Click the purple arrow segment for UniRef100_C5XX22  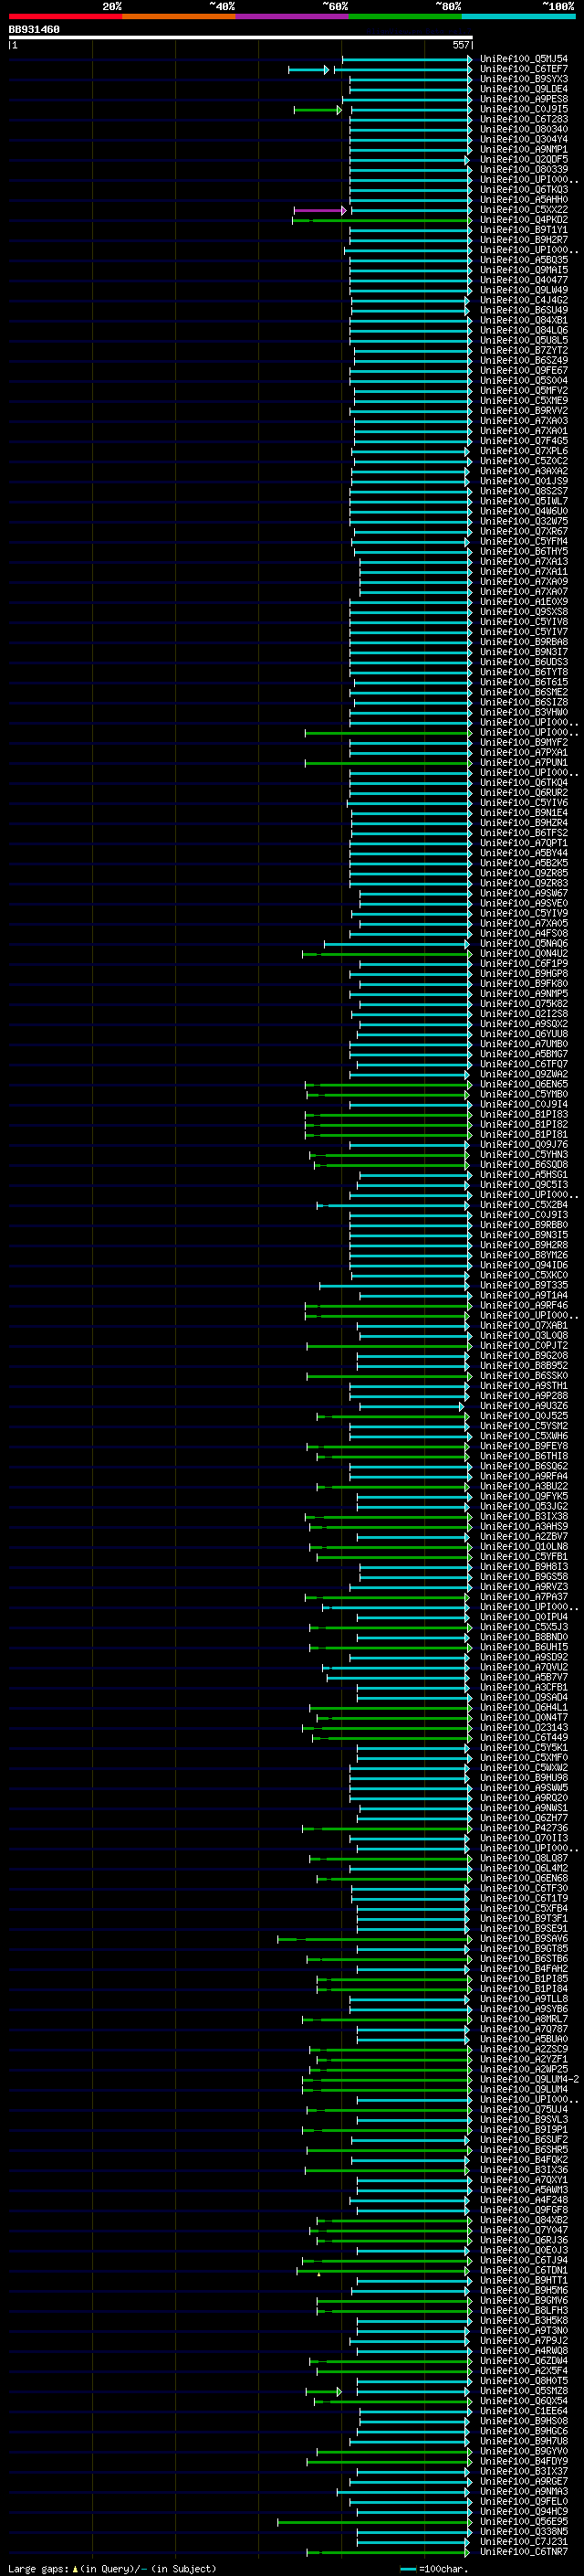click(x=319, y=210)
